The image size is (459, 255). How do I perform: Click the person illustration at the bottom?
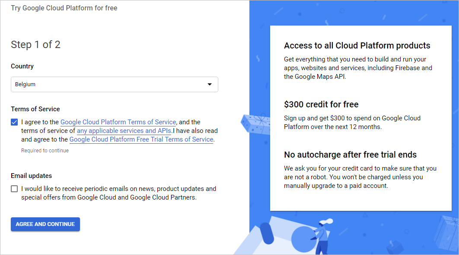[322, 236]
